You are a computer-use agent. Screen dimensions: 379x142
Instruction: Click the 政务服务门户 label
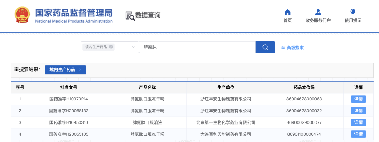point(318,21)
